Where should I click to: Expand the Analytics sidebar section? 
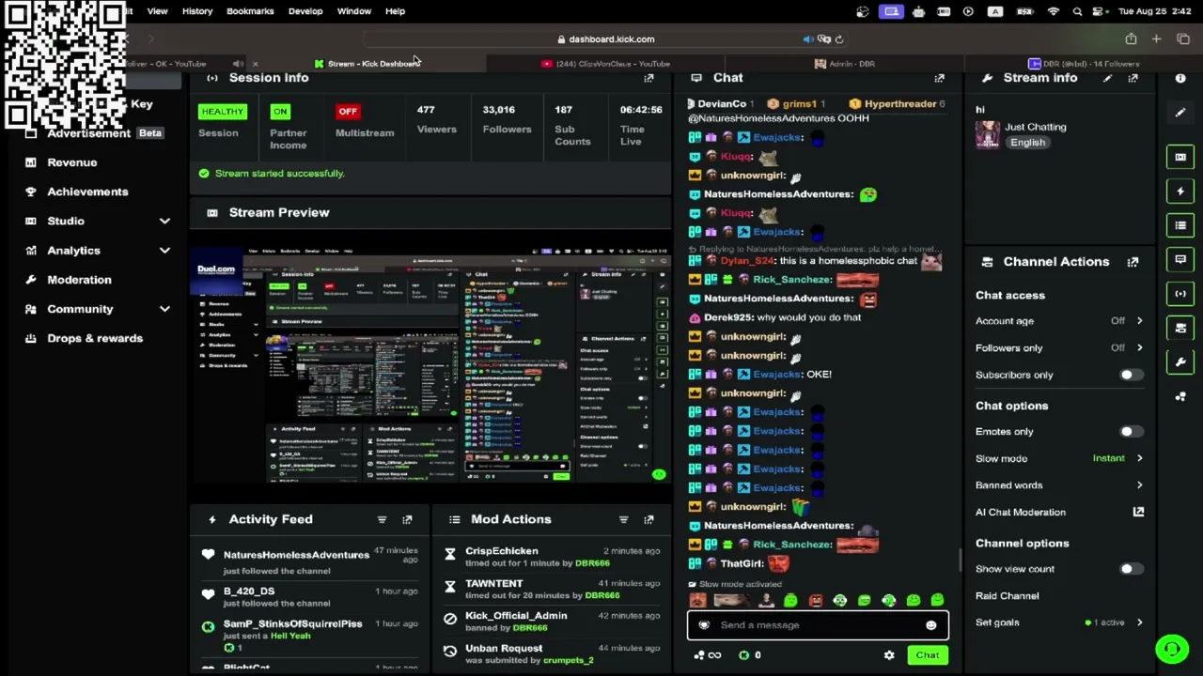tap(164, 251)
